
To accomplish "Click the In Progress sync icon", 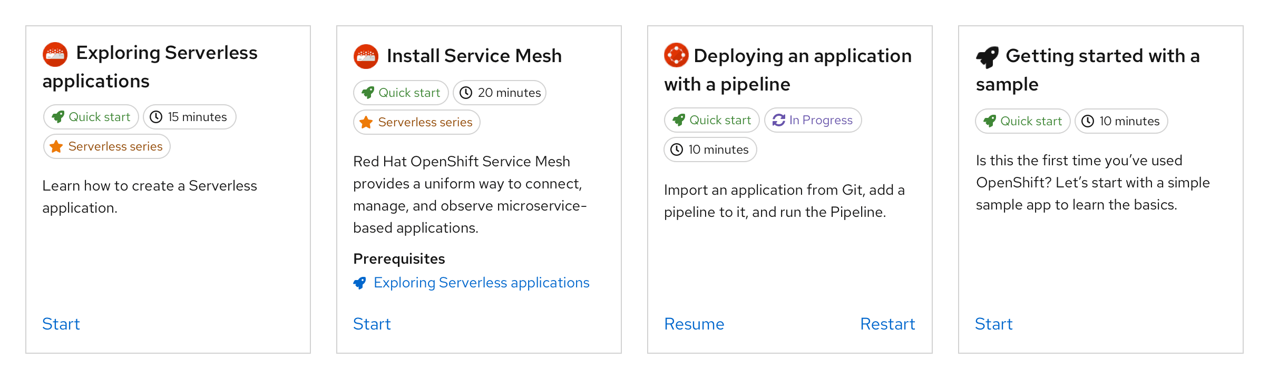I will (778, 121).
